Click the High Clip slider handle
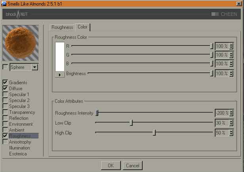 (x=154, y=133)
